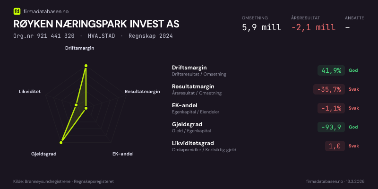Select the Omsetning 5,9 mill figure
Viewport: 378px width, 189px height.
click(x=261, y=27)
